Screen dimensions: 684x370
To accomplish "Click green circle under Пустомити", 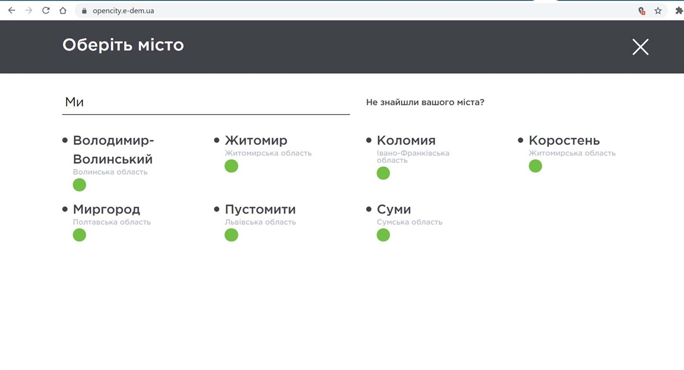I will 231,235.
